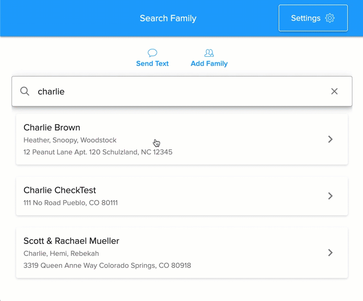This screenshot has height=301, width=363.
Task: Select the Charlie CheckTest name heading
Action: click(60, 190)
